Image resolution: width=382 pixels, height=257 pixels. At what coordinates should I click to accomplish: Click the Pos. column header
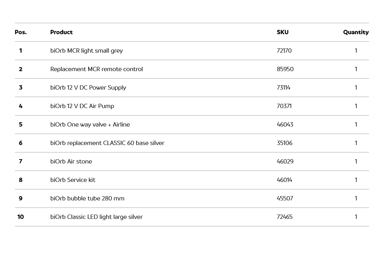21,32
